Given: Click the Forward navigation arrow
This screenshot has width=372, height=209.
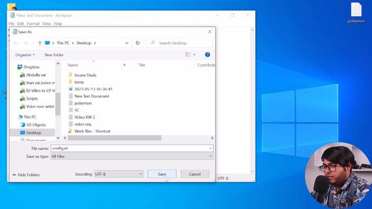Looking at the screenshot, I should [x=26, y=43].
